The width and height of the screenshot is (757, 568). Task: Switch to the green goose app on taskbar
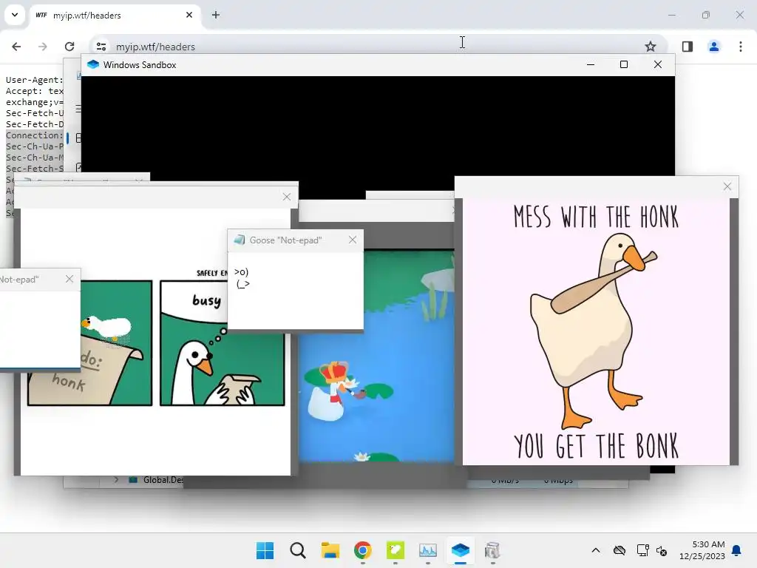396,550
